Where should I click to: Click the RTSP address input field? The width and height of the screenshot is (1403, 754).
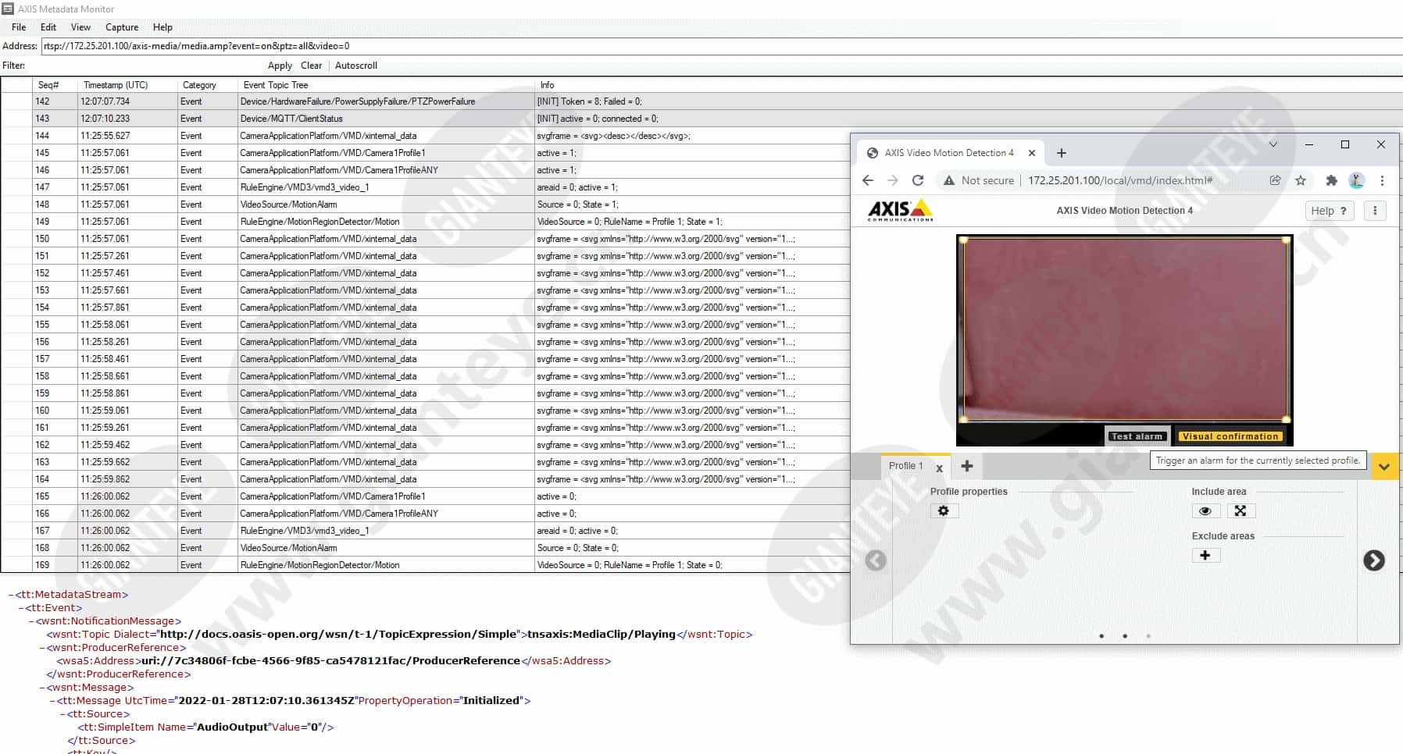[722, 46]
